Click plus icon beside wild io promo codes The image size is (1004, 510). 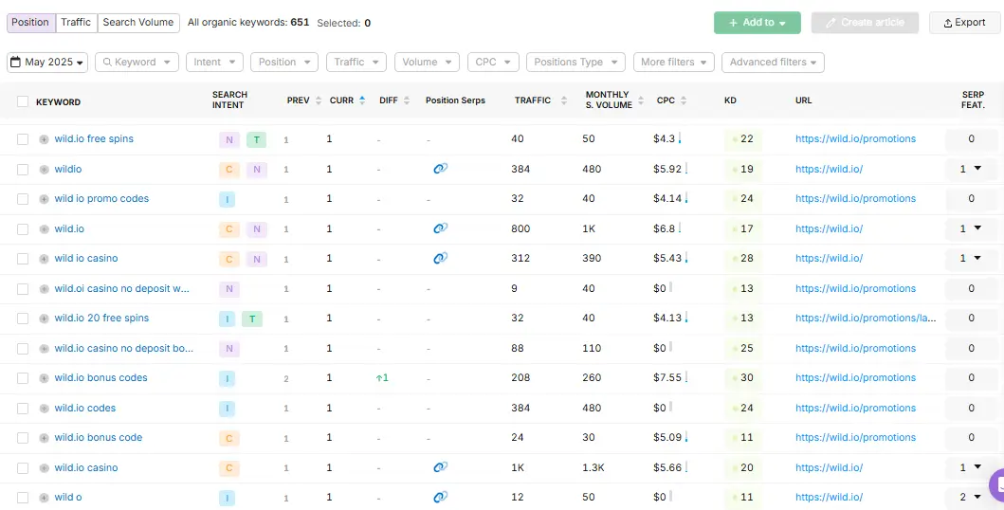pyautogui.click(x=44, y=199)
